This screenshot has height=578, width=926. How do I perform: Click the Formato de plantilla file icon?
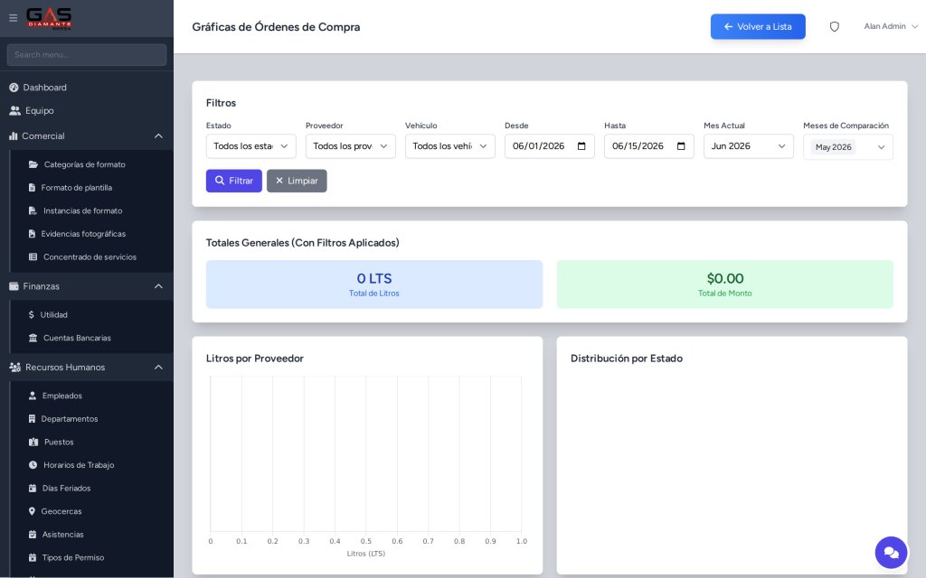[33, 188]
